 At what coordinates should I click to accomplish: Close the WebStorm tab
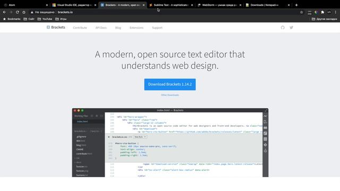click(240, 5)
